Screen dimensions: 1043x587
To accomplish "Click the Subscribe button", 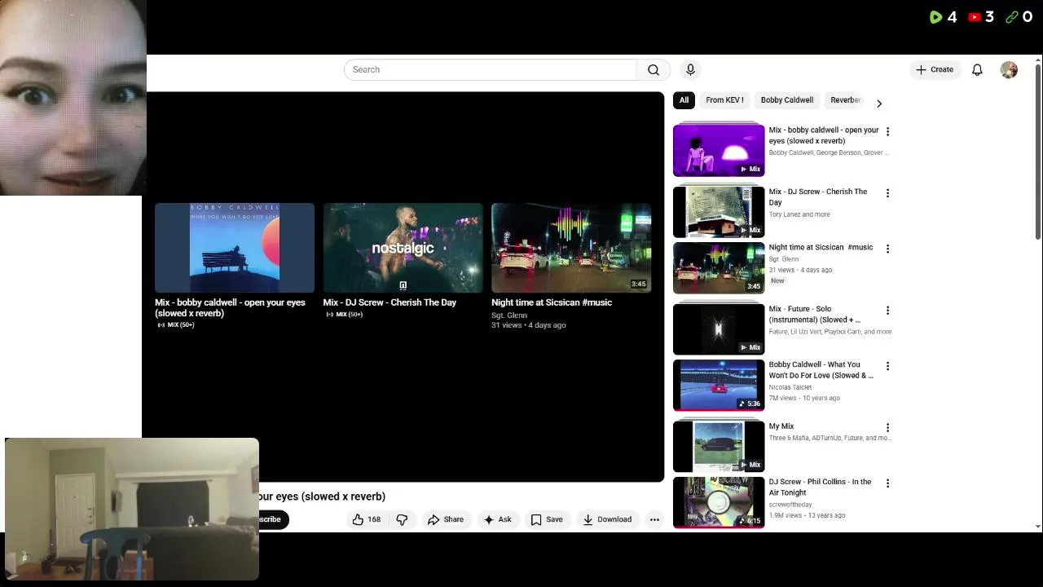I will [x=274, y=519].
